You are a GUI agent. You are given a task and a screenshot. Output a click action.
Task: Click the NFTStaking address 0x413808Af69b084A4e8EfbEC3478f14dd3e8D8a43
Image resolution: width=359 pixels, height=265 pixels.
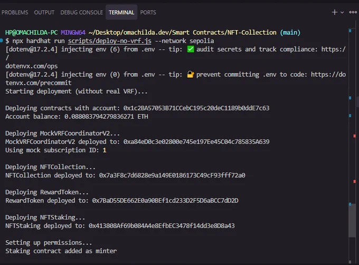pos(162,225)
